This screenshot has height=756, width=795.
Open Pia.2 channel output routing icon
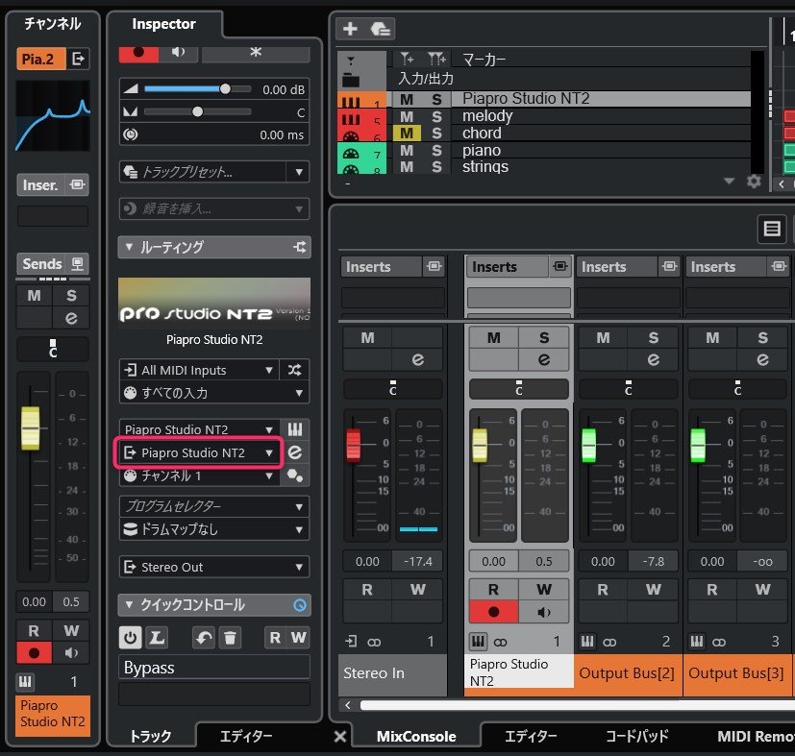click(78, 59)
